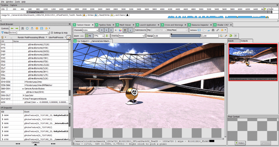
Task: Open the Filter $action() dropdown
Action: point(29,33)
